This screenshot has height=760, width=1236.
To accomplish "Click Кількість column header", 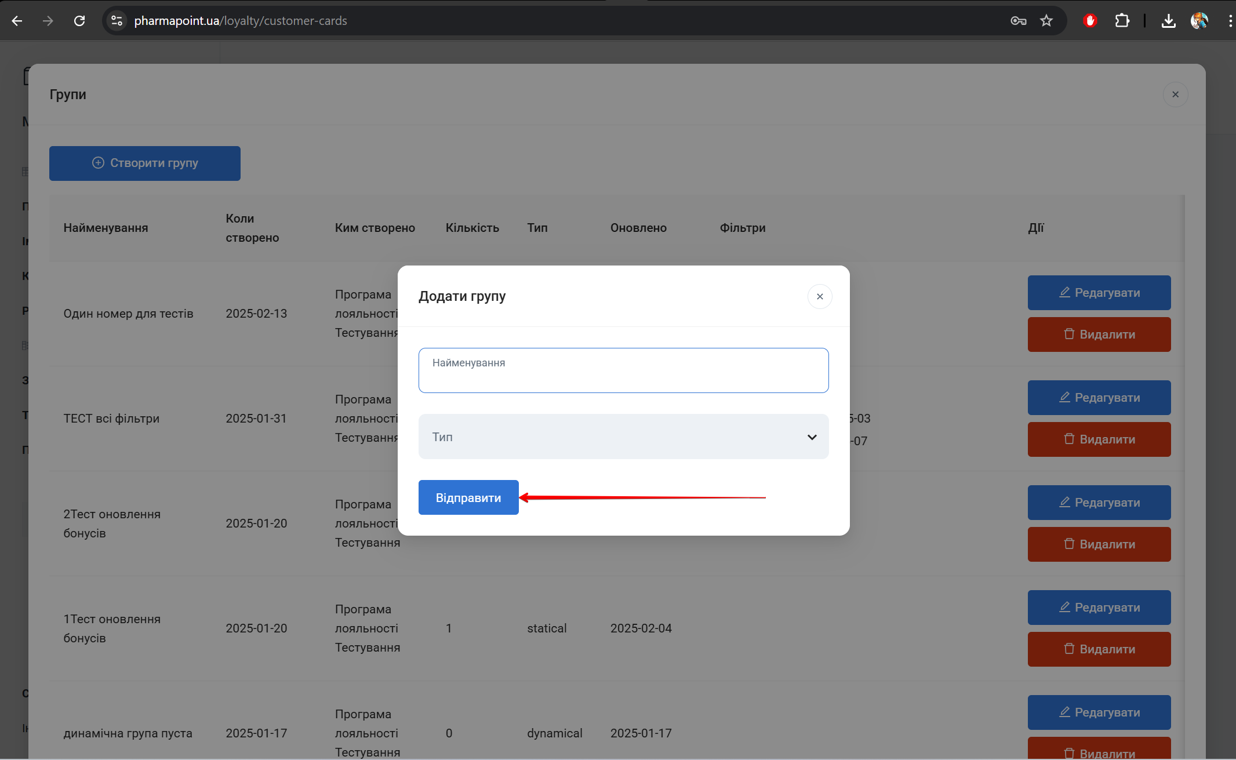I will pos(472,228).
